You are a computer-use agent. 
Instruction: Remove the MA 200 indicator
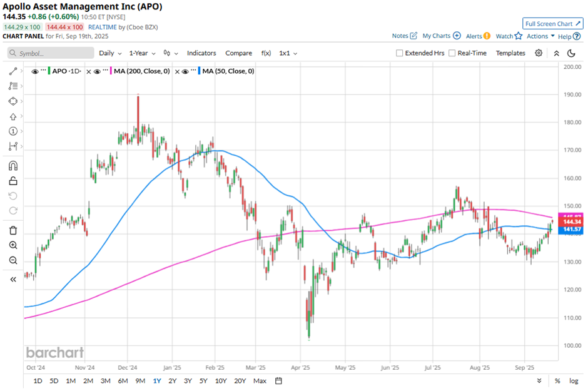tap(89, 71)
